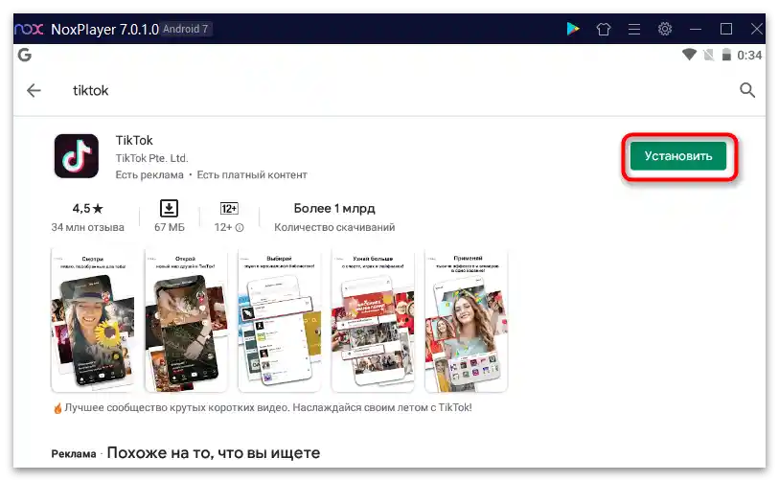779x481 pixels.
Task: Click the 0:34 clock
Action: [x=749, y=56]
